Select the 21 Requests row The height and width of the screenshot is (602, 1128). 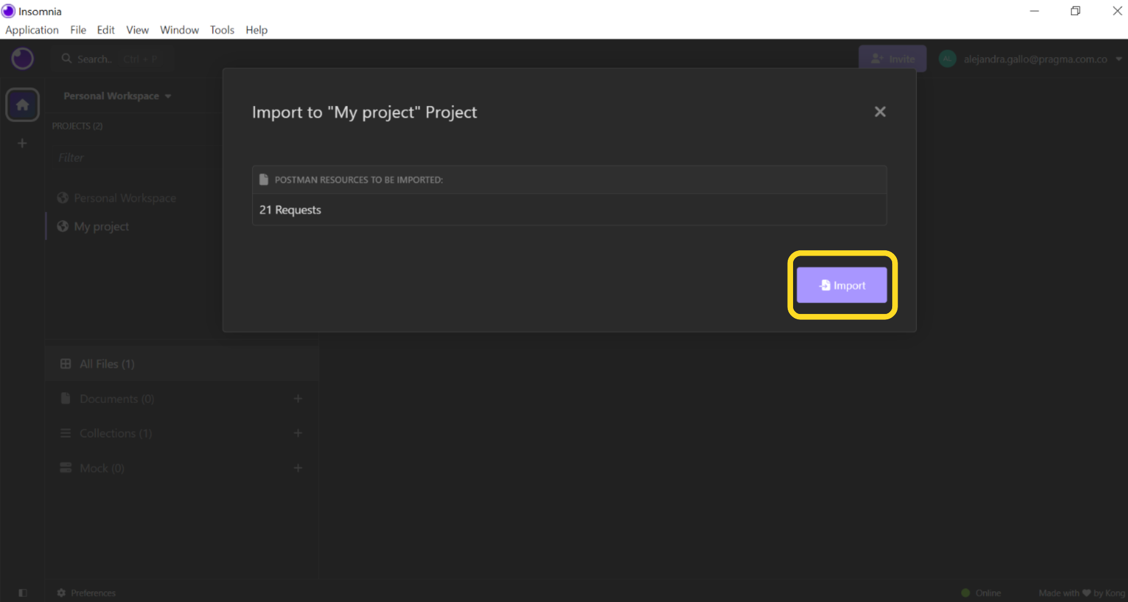570,210
